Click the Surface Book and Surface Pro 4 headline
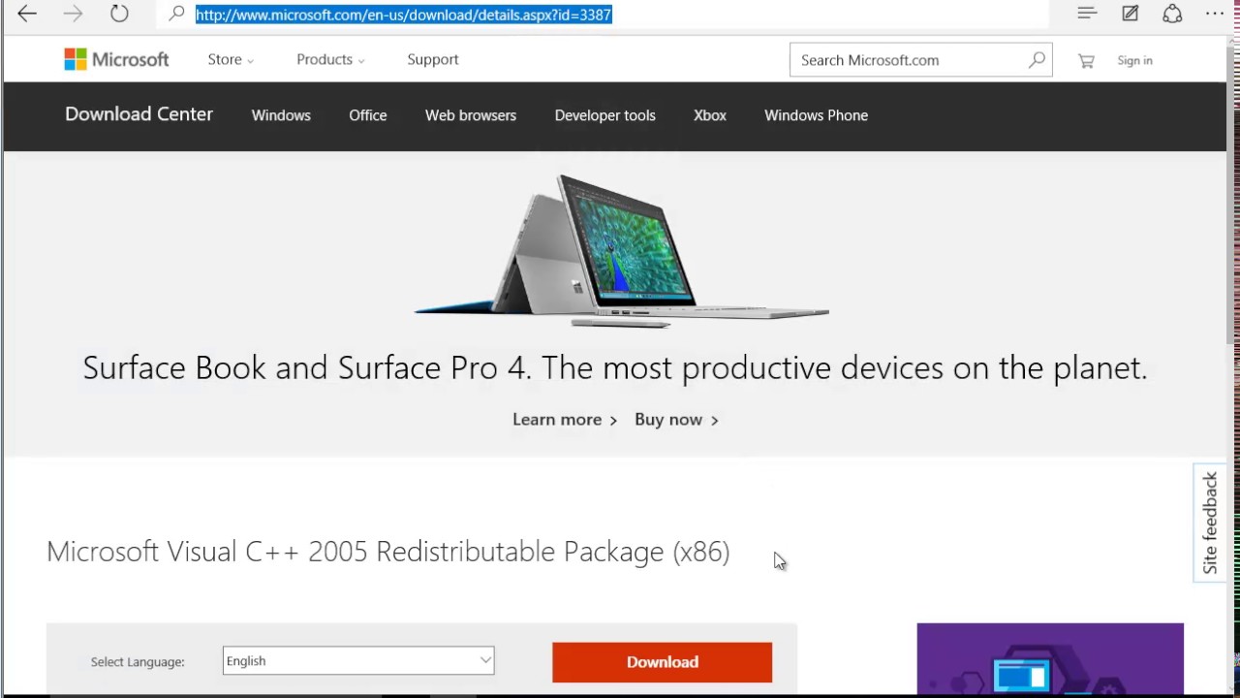Image resolution: width=1240 pixels, height=698 pixels. [x=615, y=368]
